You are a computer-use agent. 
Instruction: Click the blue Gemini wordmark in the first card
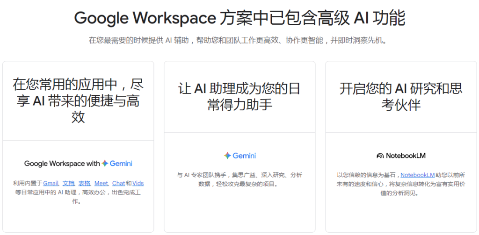(121, 164)
